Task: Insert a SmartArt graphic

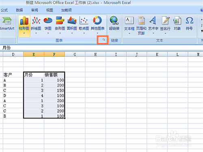Action: tap(7, 23)
